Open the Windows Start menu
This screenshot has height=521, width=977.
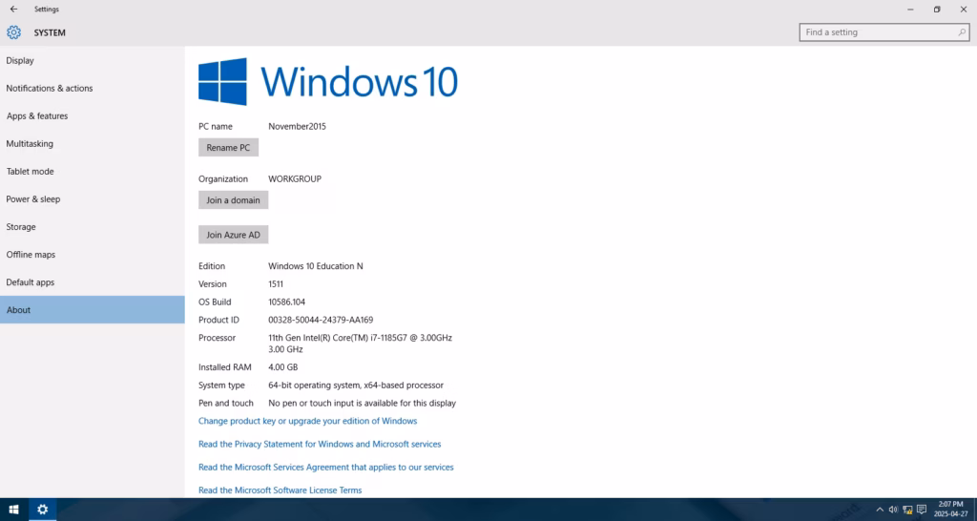pyautogui.click(x=13, y=510)
